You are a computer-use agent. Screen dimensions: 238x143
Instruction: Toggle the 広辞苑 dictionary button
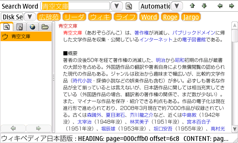(48, 17)
